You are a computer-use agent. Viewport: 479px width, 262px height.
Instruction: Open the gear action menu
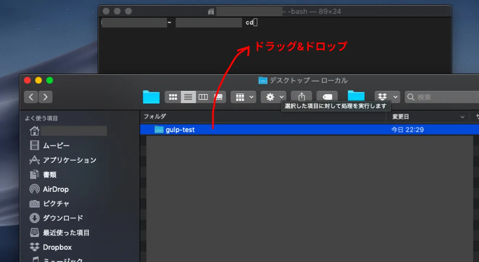click(274, 97)
